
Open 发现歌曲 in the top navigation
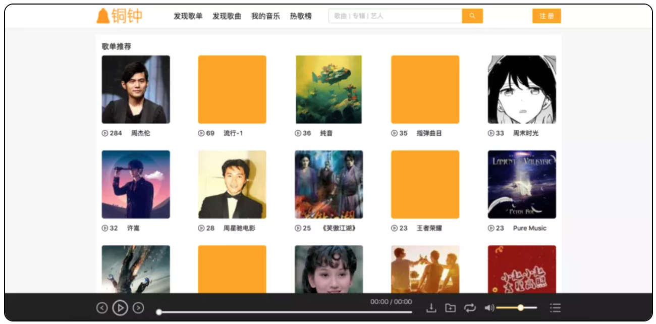pyautogui.click(x=228, y=16)
